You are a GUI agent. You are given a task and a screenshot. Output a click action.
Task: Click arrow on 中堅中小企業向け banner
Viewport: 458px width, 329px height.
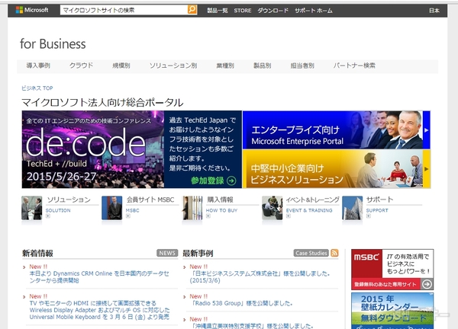coord(427,169)
